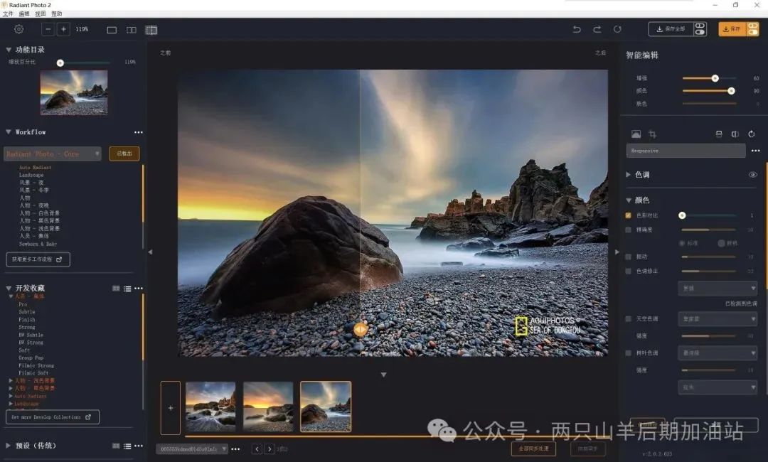
Task: Open the settings gear icon
Action: pyautogui.click(x=18, y=29)
